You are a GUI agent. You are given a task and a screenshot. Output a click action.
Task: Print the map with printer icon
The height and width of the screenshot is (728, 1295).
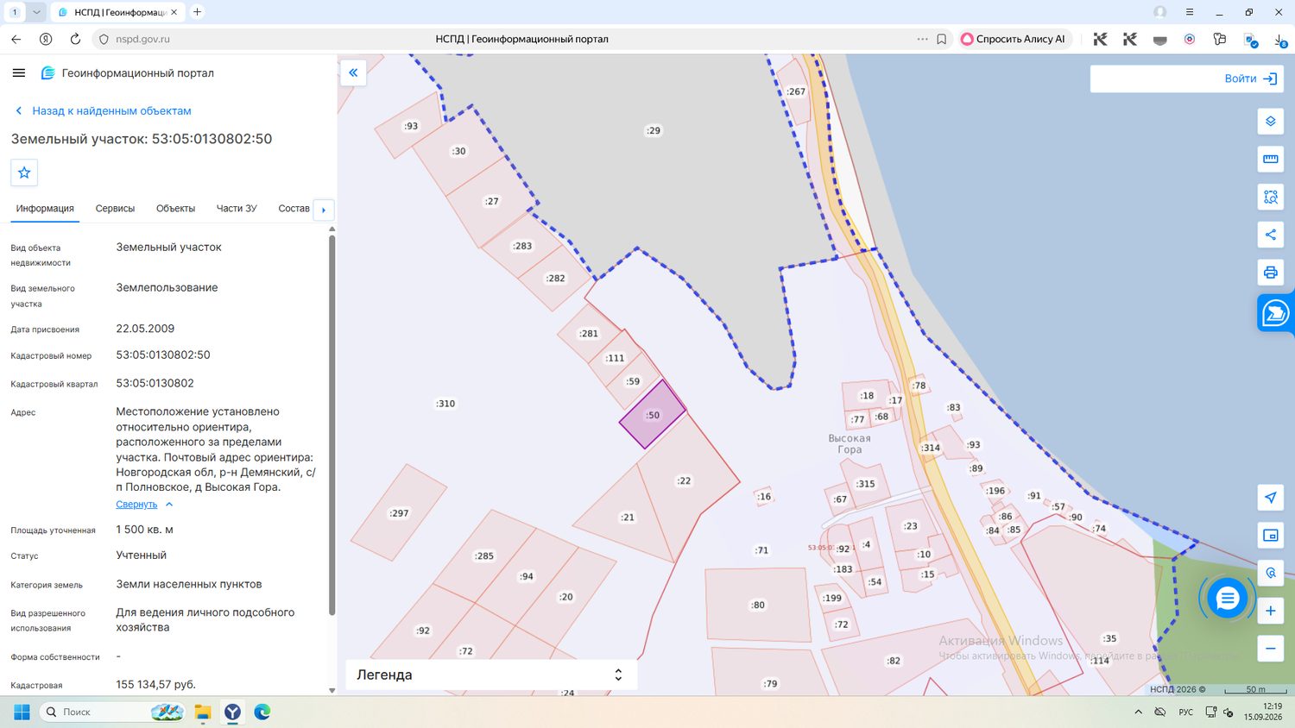tap(1270, 273)
